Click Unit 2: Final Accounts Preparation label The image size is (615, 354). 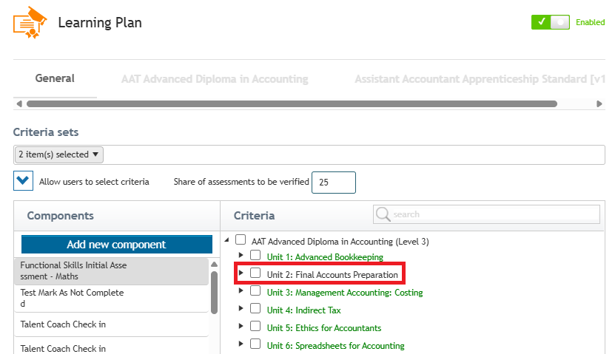[x=332, y=275]
